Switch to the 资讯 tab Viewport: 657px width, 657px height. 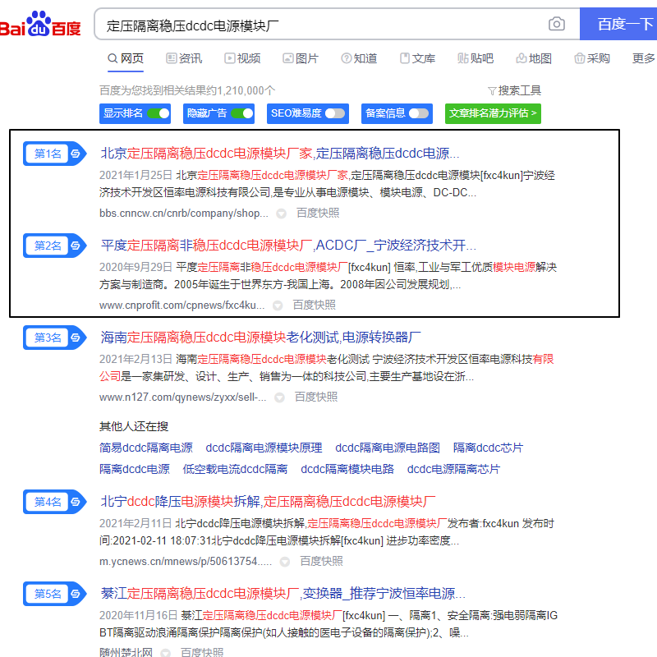(x=184, y=58)
